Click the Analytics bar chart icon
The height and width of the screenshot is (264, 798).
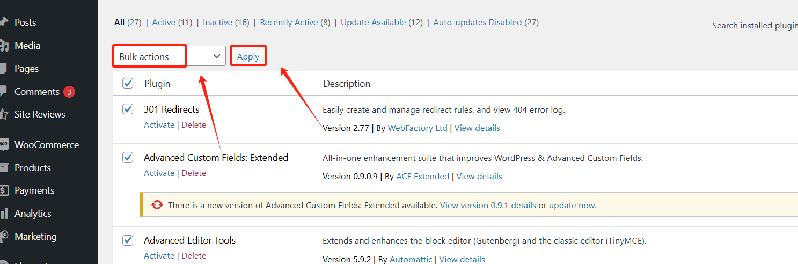[x=4, y=214]
